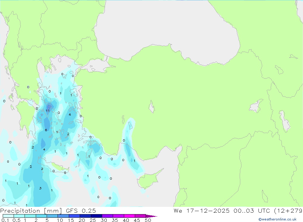Click the 35–40 mm purple legend swatch
The image size is (303, 222).
point(118,216)
